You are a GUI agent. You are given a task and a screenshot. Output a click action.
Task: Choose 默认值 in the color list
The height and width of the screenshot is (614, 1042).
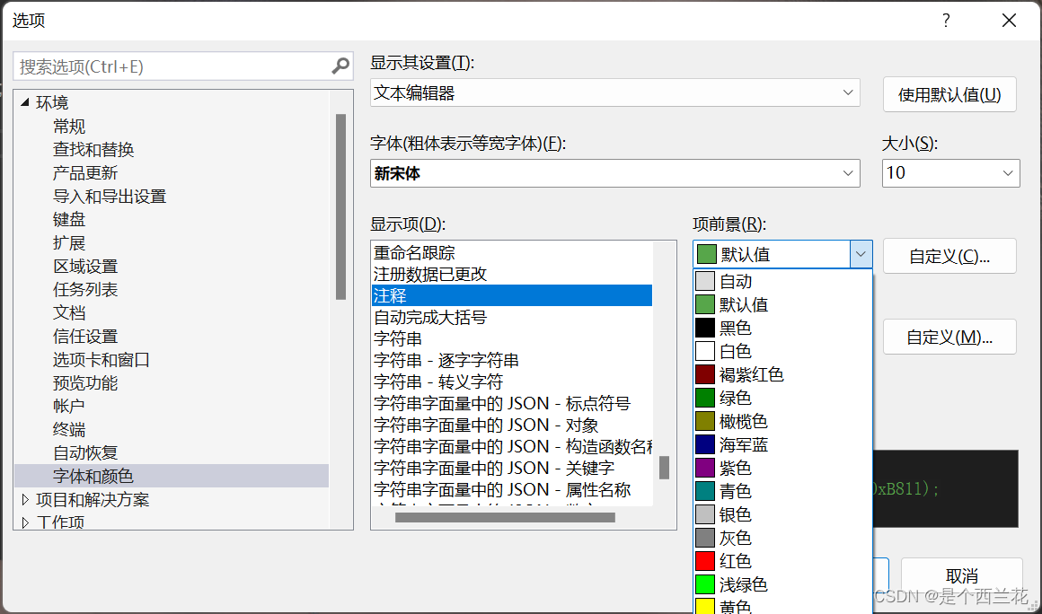pyautogui.click(x=782, y=304)
